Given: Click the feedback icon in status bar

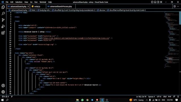Looking at the screenshot, I should tap(174, 97).
